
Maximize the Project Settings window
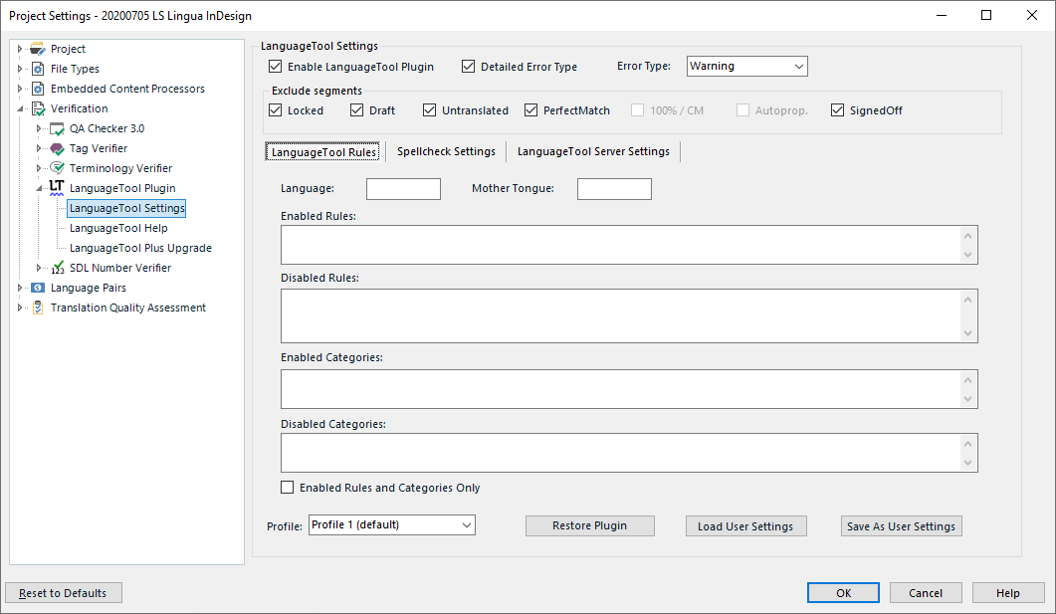tap(986, 16)
